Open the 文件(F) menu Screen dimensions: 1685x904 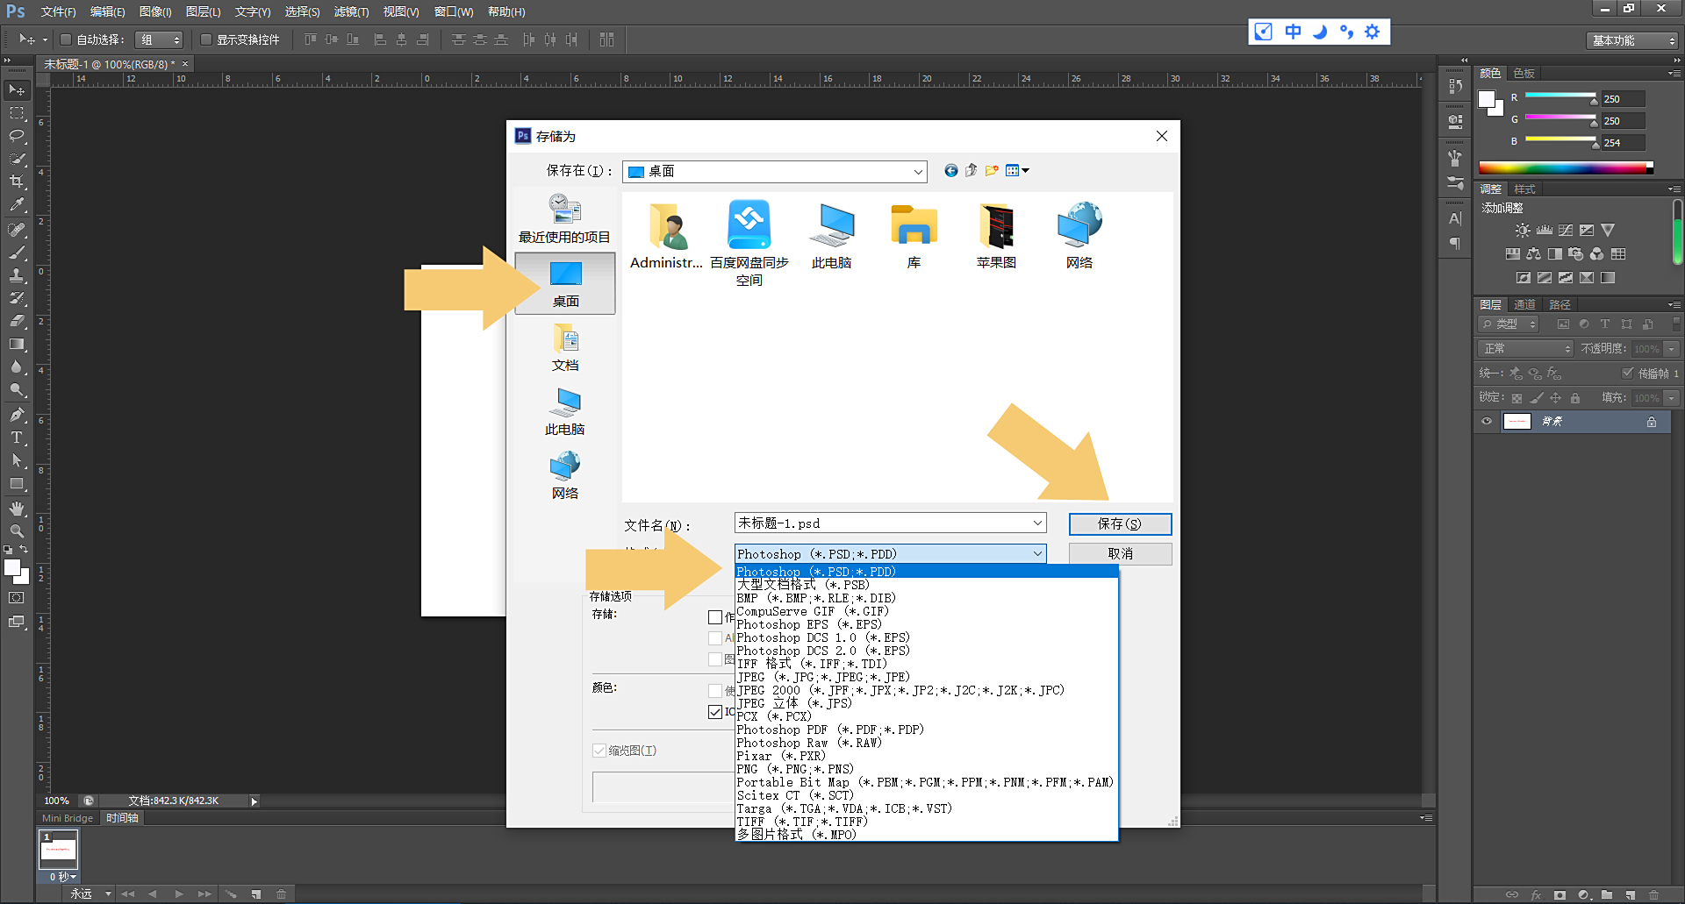coord(59,12)
